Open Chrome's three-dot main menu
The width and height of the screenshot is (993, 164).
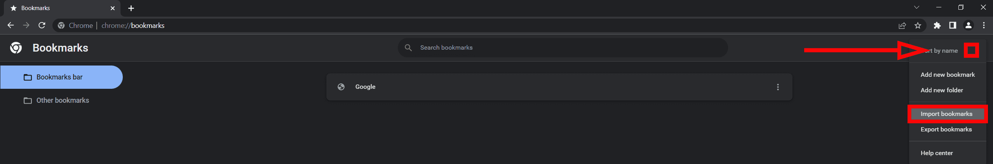[x=984, y=25]
